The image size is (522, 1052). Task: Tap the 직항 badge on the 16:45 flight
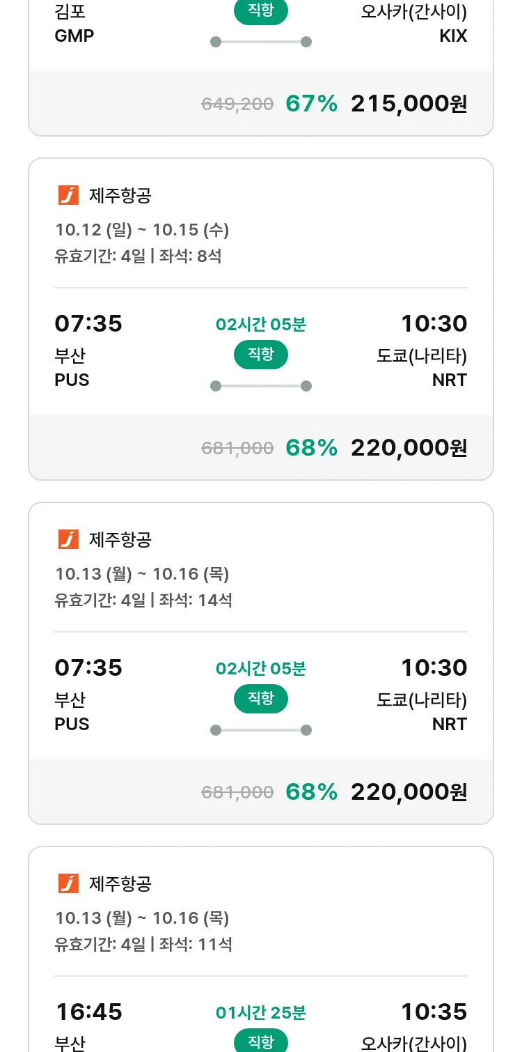click(261, 1042)
